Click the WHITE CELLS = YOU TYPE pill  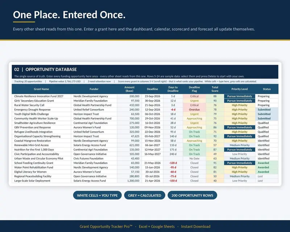coord(97,195)
